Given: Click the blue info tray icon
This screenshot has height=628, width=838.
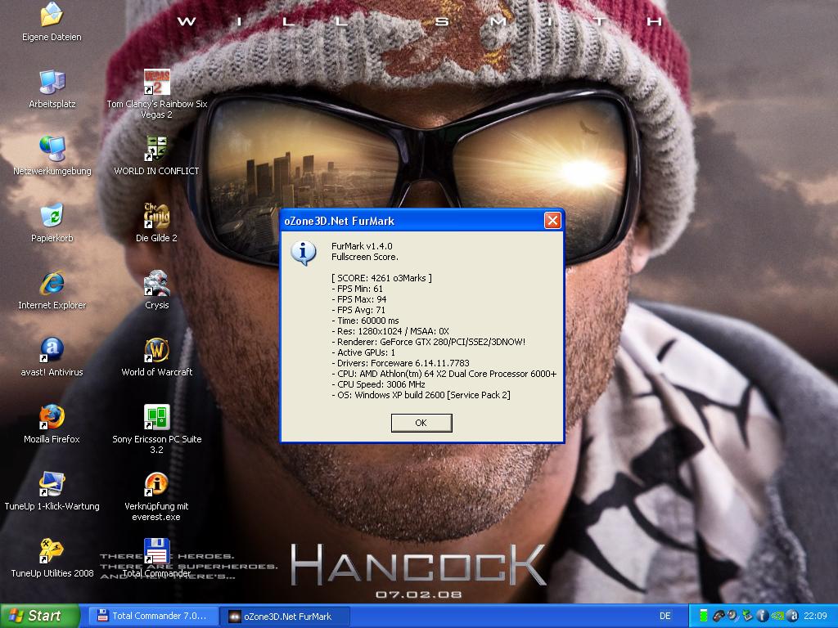Looking at the screenshot, I should click(763, 616).
